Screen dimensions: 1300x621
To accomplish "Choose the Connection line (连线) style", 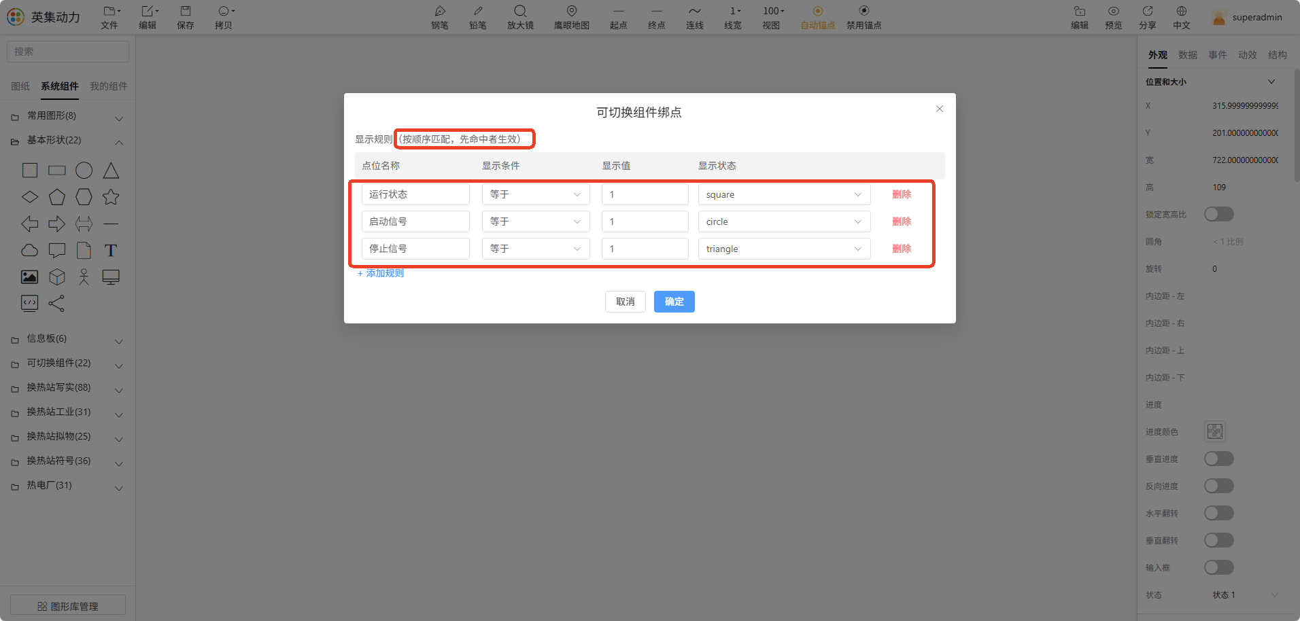I will point(695,17).
